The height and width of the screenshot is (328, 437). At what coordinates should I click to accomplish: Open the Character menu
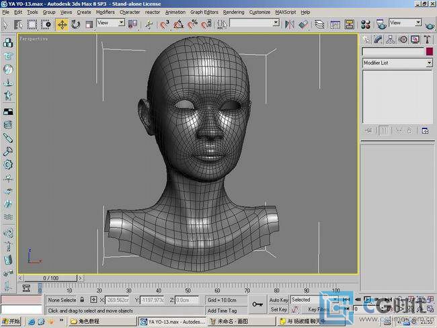(x=130, y=12)
